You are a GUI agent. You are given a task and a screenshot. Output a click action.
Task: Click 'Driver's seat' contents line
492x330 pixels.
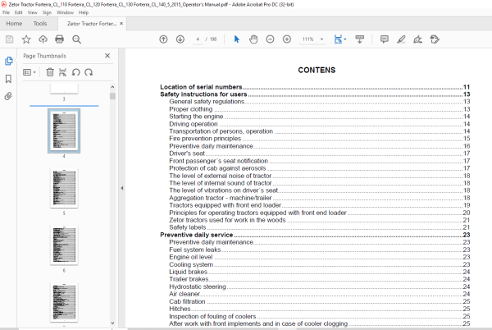tap(320, 154)
